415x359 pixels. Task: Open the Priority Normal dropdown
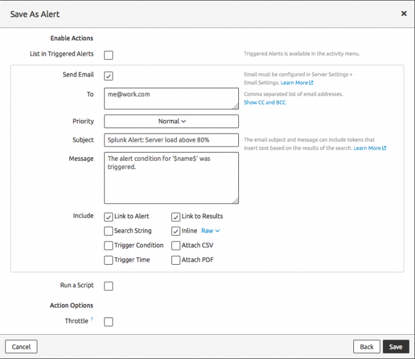pos(171,121)
